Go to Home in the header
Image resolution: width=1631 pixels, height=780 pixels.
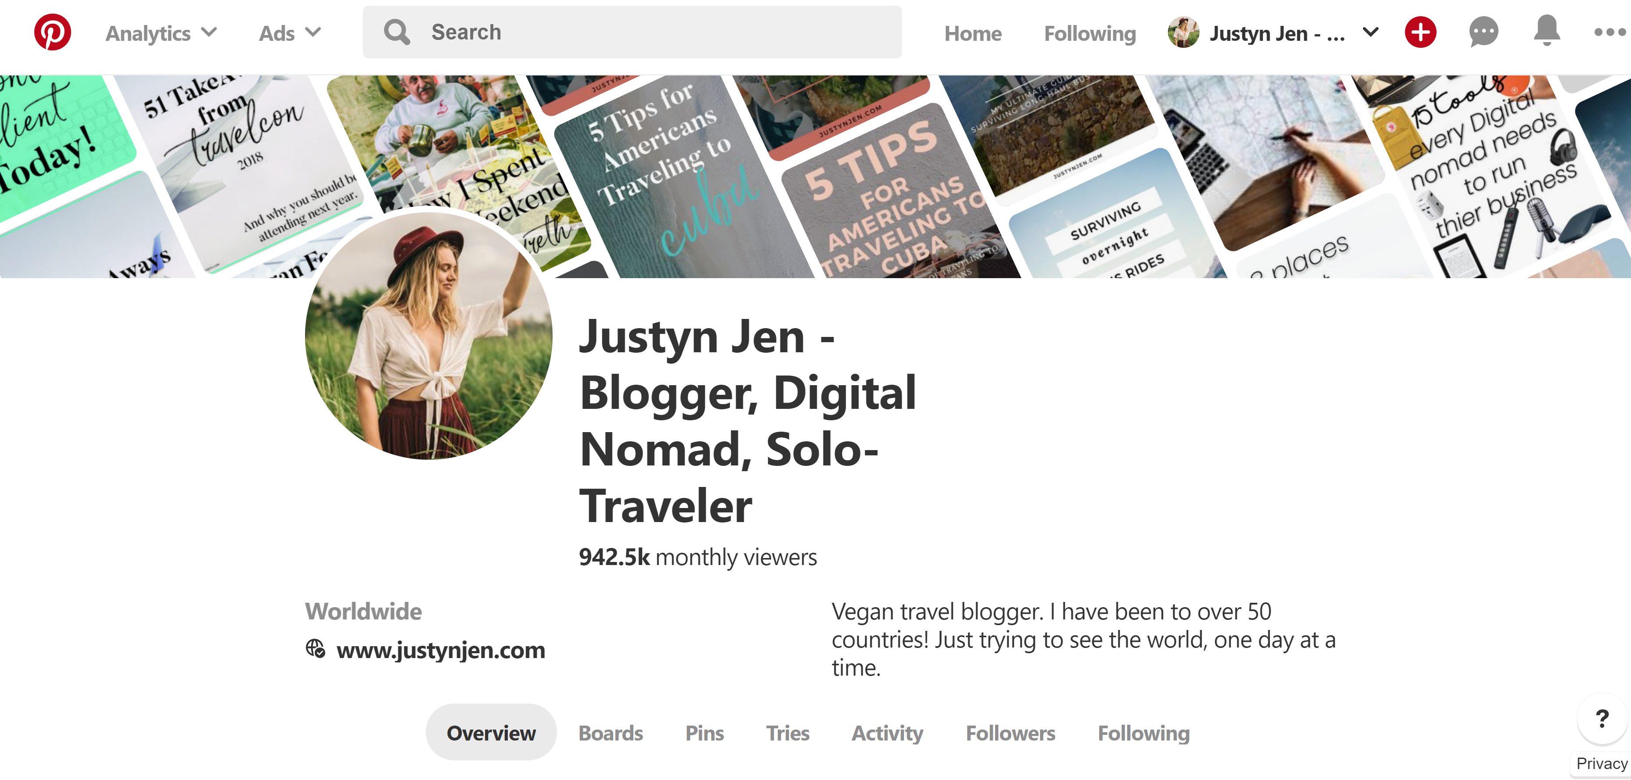pyautogui.click(x=973, y=33)
